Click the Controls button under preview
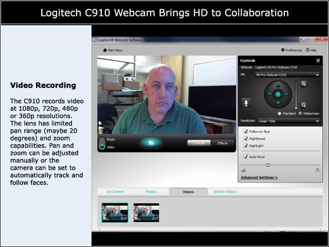Viewport: 329px width, 247px height. click(199, 143)
